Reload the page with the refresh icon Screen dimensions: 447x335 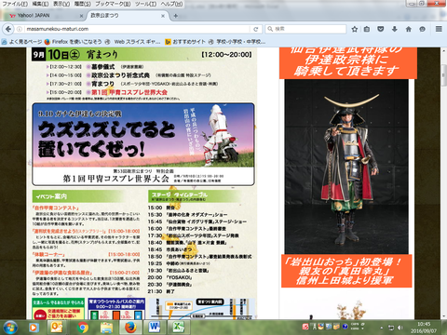(256, 29)
